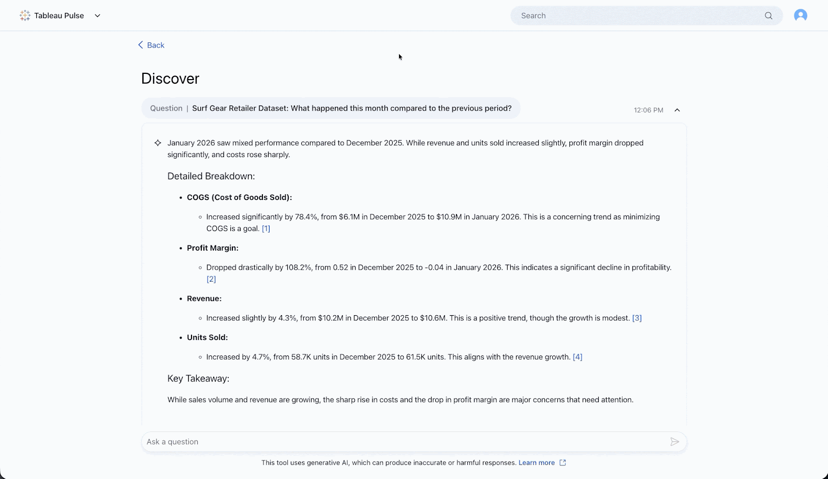The width and height of the screenshot is (828, 479).
Task: Click the magnifying glass search icon
Action: pos(768,16)
